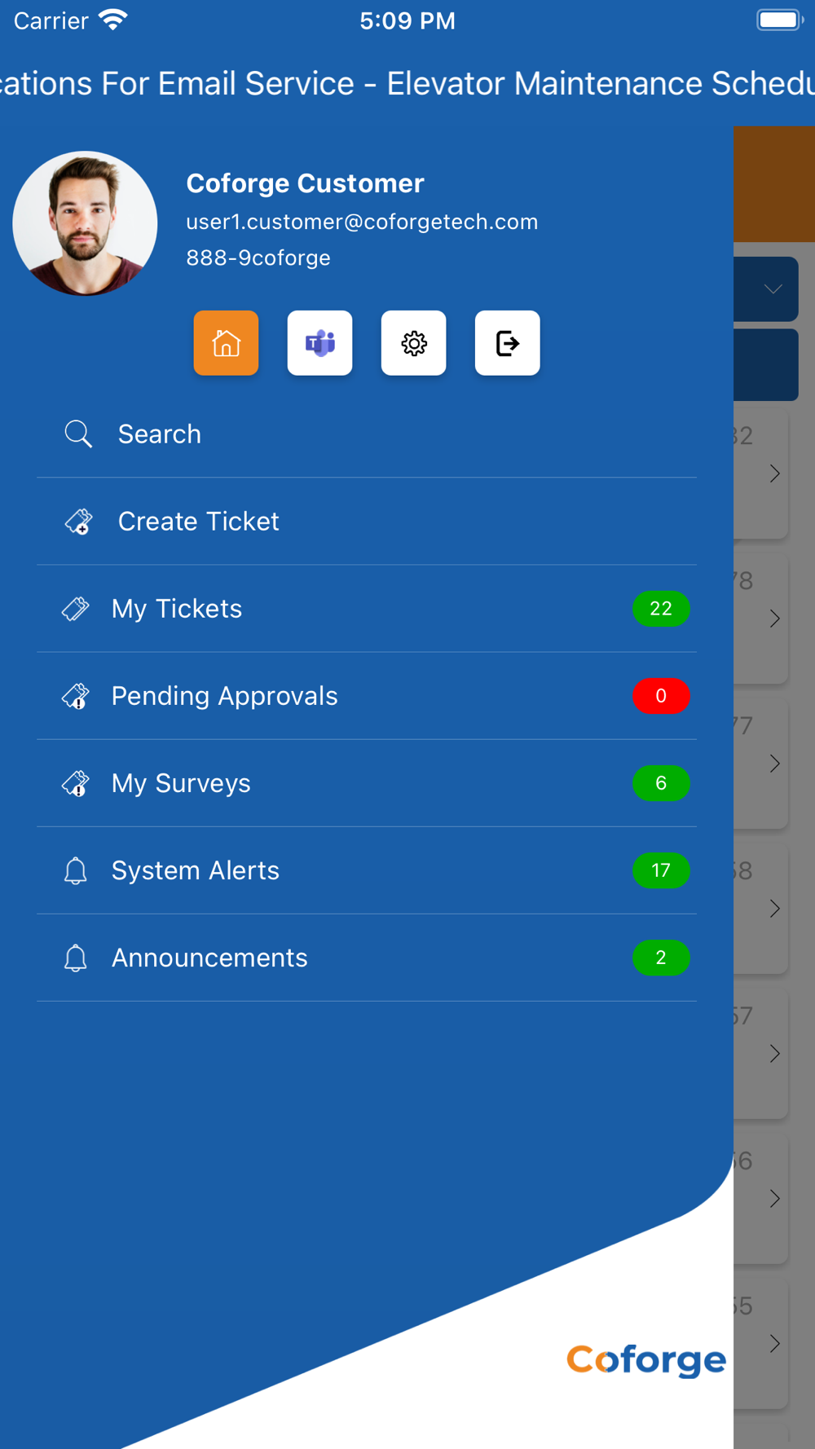Open Pending Approvals menu item
The height and width of the screenshot is (1449, 815).
click(367, 696)
